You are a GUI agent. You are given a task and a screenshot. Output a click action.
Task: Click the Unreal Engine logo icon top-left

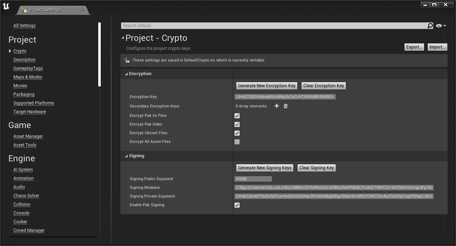6,6
